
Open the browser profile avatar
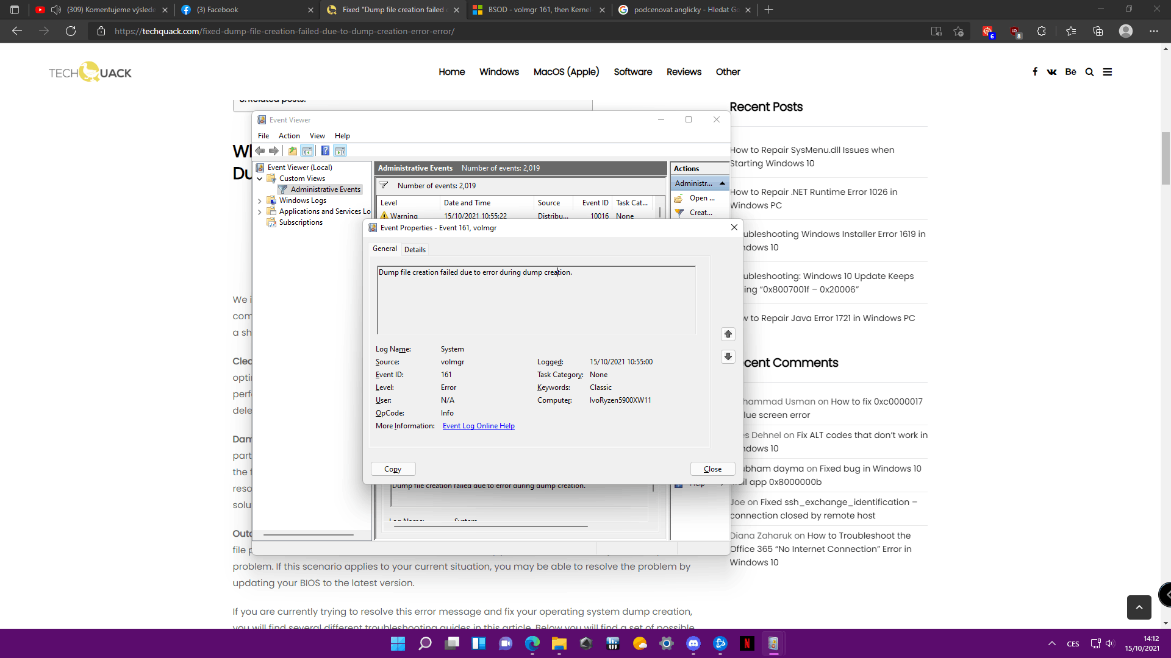(x=1126, y=31)
